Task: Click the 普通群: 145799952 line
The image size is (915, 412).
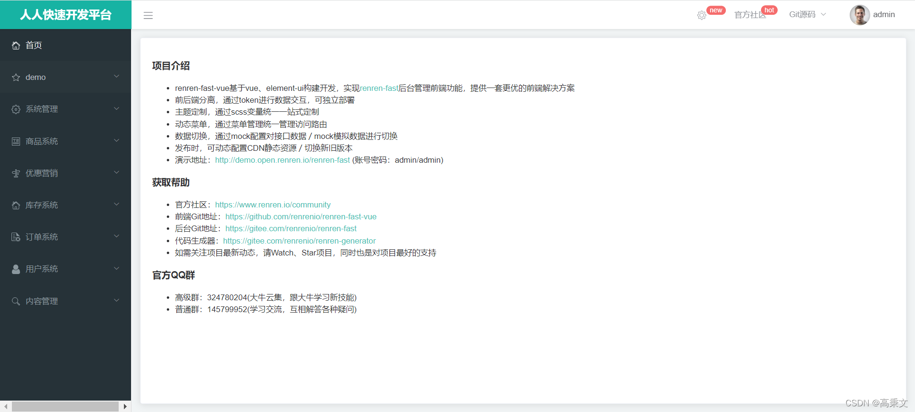Action: (x=265, y=309)
